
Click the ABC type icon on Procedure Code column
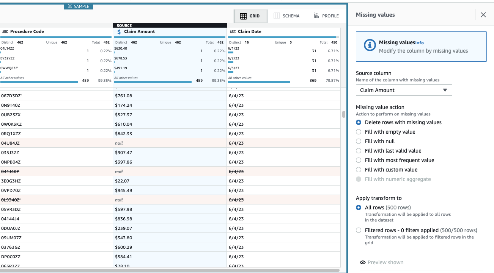click(x=5, y=31)
